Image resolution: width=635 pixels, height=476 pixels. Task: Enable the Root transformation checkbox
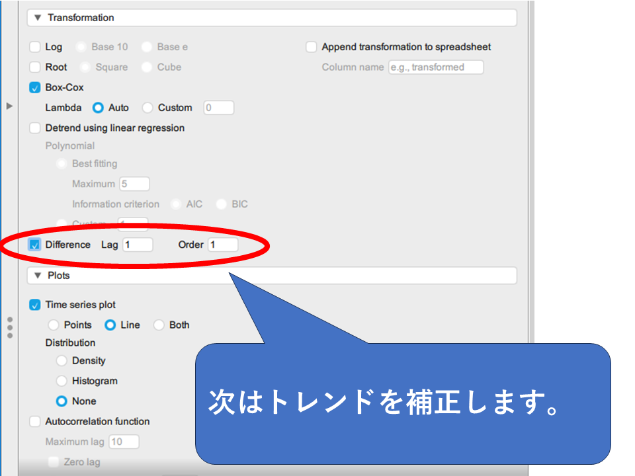click(x=35, y=67)
